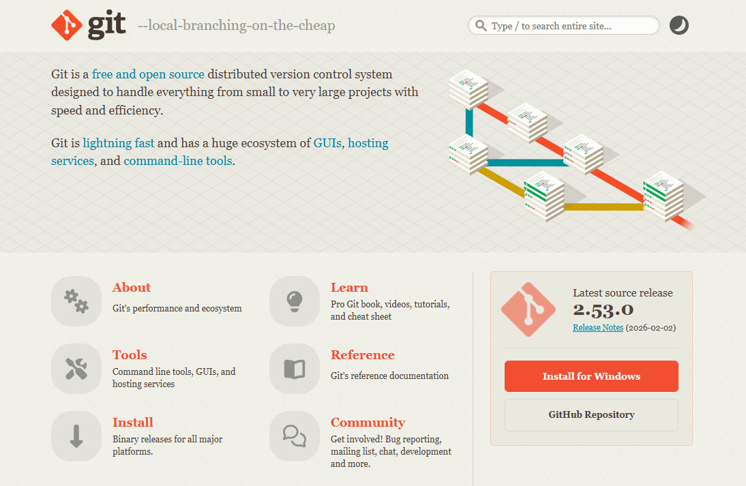Click the Tools wrench and screwdriver icon
Image resolution: width=746 pixels, height=486 pixels.
pos(76,369)
